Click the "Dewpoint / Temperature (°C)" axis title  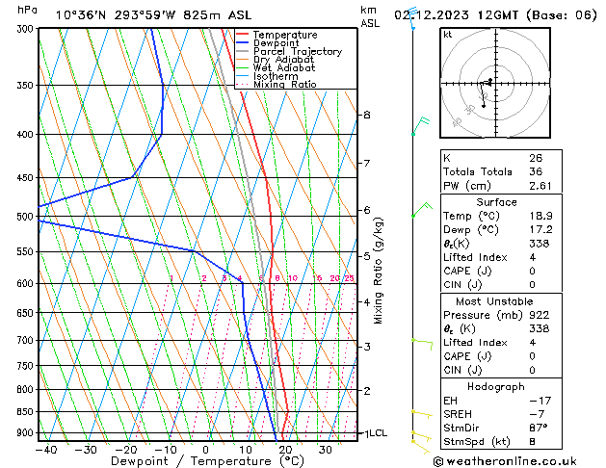click(207, 461)
